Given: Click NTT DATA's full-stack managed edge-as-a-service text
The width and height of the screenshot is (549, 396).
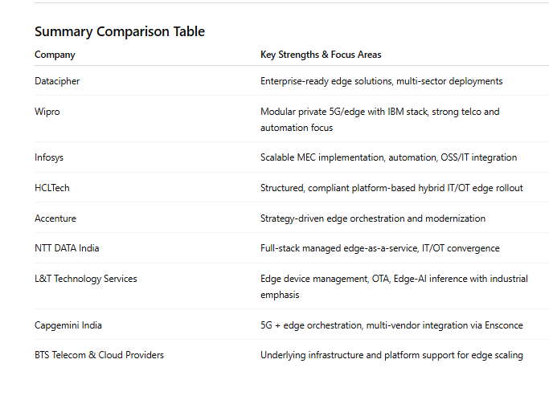Looking at the screenshot, I should point(380,248).
